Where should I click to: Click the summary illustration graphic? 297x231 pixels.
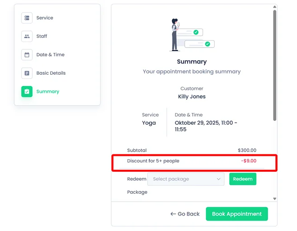click(x=192, y=35)
